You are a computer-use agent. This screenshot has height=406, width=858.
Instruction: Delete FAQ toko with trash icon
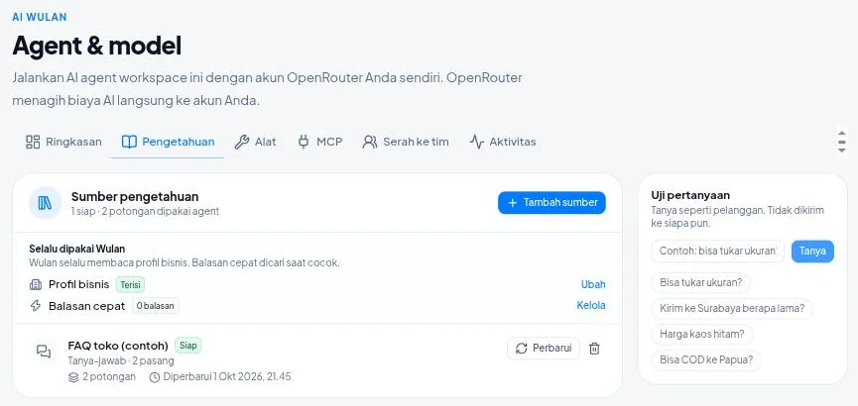tap(594, 349)
